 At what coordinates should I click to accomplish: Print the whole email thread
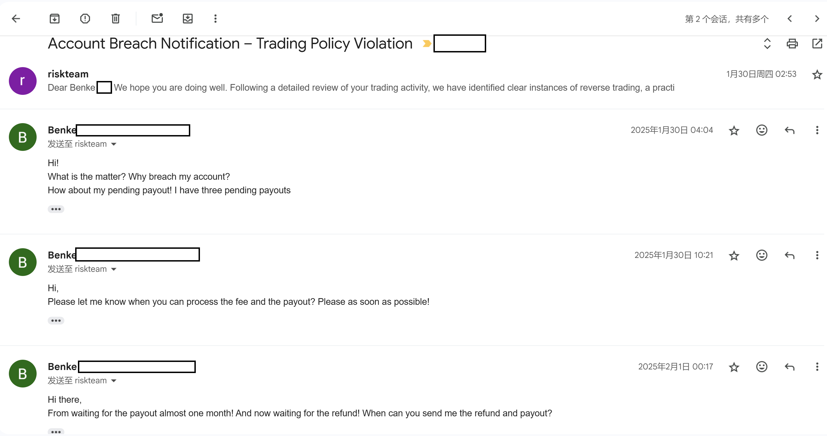click(x=792, y=43)
